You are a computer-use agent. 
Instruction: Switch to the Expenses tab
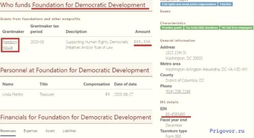30,131
